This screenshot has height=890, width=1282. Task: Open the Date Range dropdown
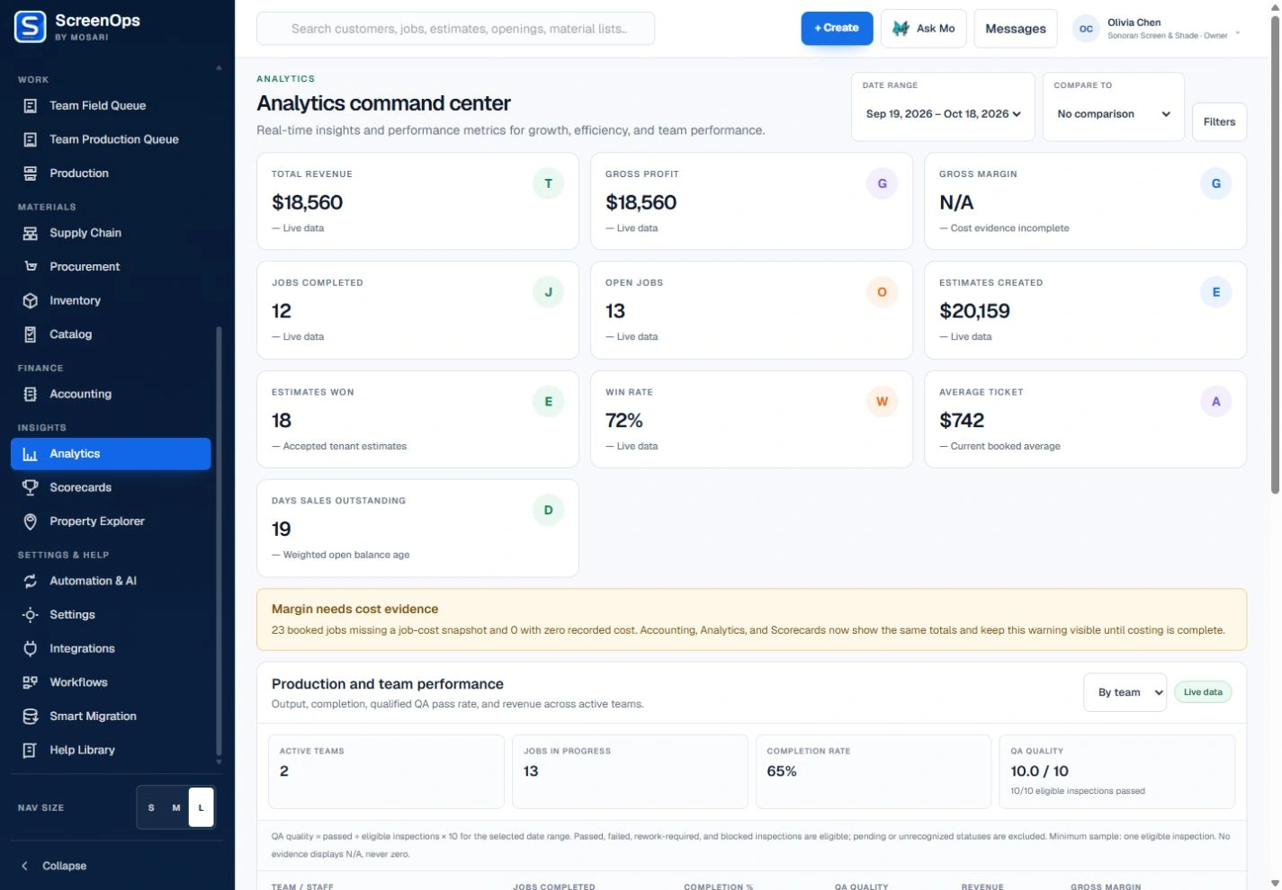point(943,114)
